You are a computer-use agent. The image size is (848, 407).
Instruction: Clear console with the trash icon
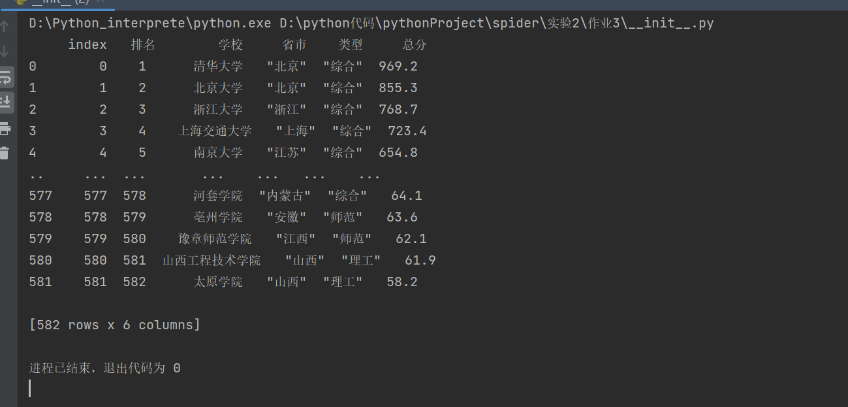coord(5,153)
